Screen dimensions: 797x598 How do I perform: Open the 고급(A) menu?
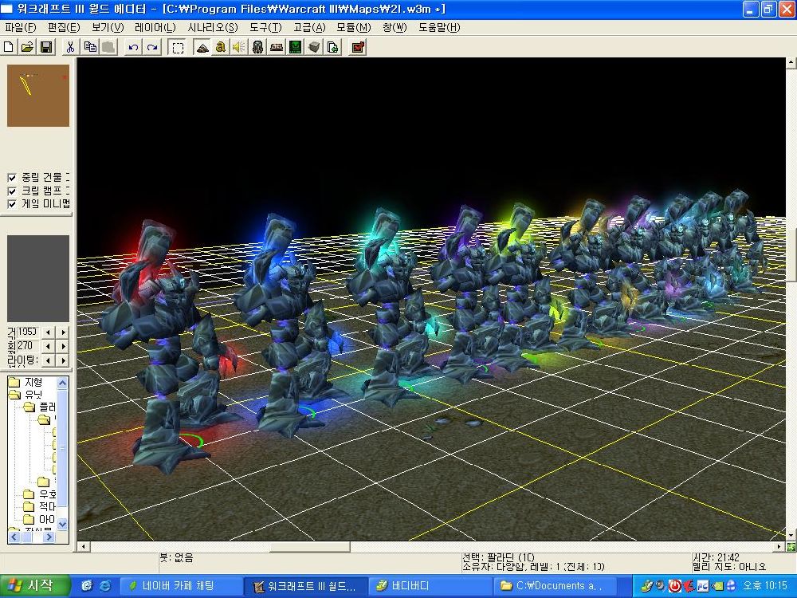pyautogui.click(x=309, y=27)
